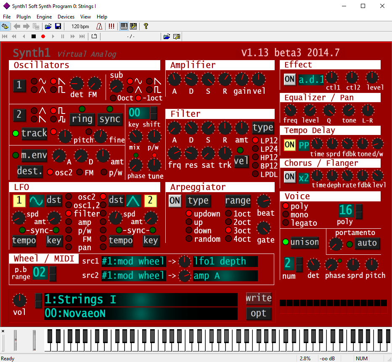This screenshot has height=362, width=392.
Task: Select mono voice mode
Action: click(286, 214)
